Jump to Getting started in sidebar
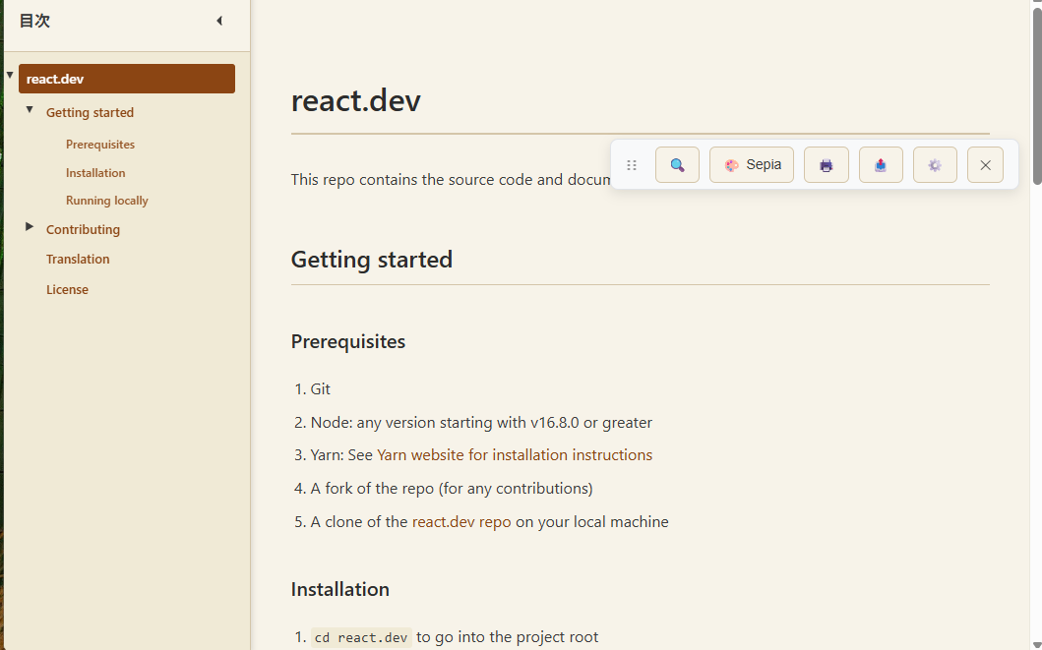This screenshot has height=650, width=1042. (x=90, y=112)
